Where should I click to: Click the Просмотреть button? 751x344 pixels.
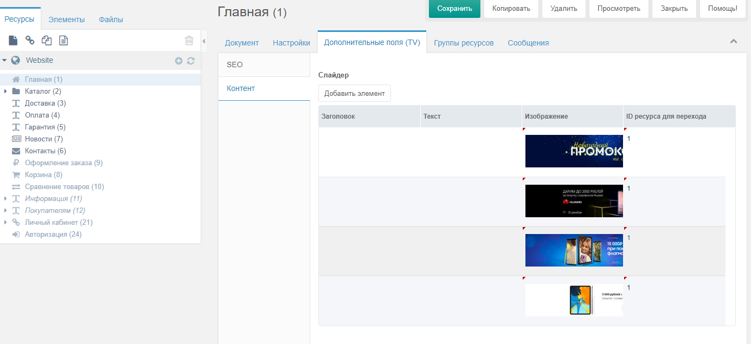coord(619,9)
